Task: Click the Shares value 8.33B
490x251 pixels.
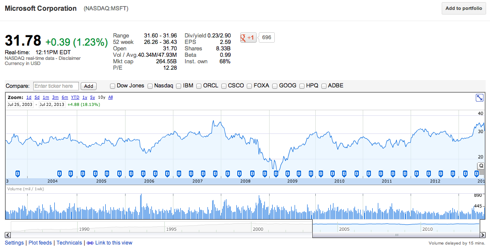Action: [223, 49]
